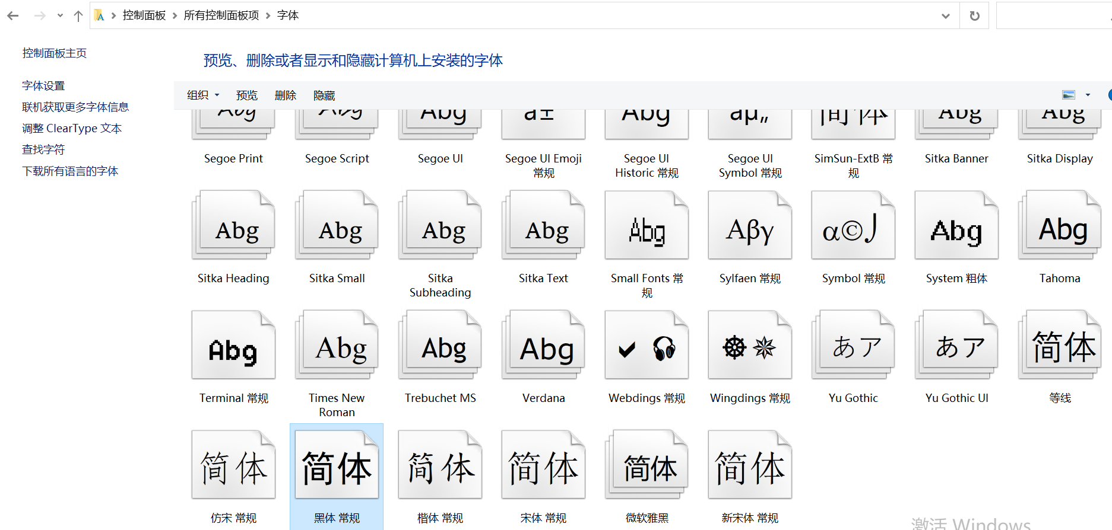Click 预览 in the toolbar
The image size is (1112, 530).
click(x=247, y=95)
